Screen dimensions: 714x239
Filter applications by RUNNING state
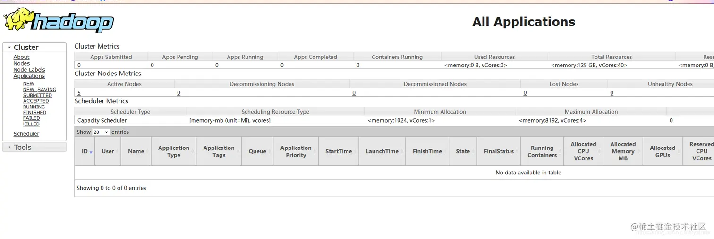[x=34, y=107]
